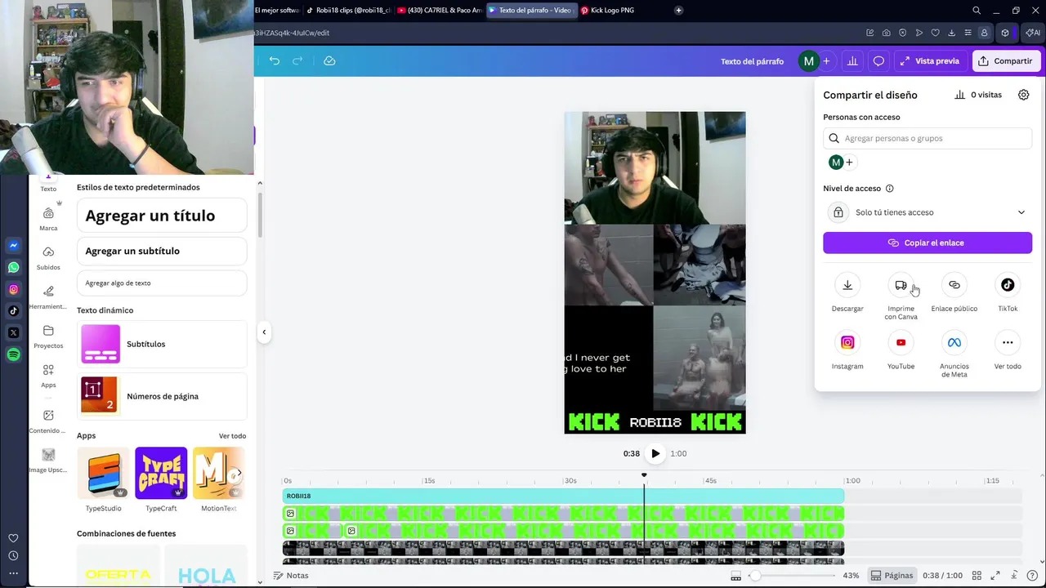Click the 0 visitas counter
The image size is (1046, 588).
tap(978, 95)
